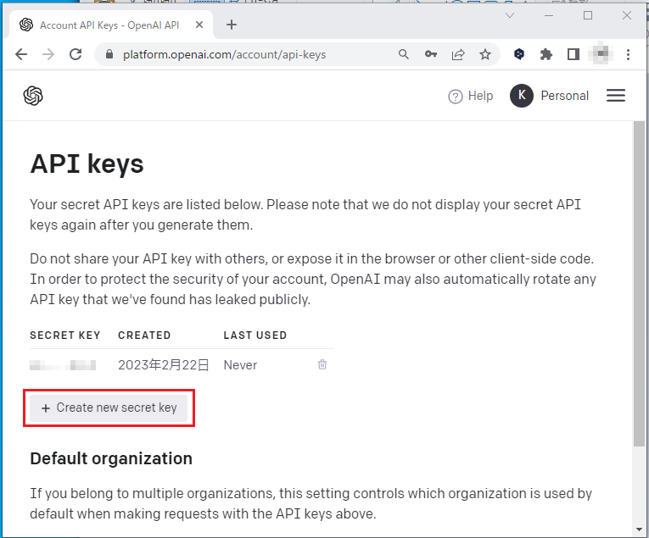Zoom using the magnifier icon in address bar
This screenshot has height=538, width=649.
pyautogui.click(x=404, y=54)
